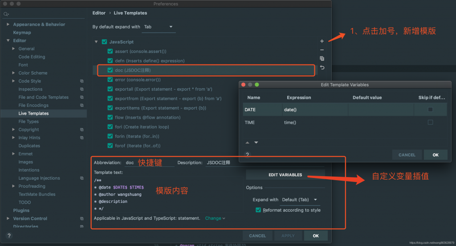Screen dimensions: 456x246
Task: Click the plus icon to add template
Action: click(322, 41)
